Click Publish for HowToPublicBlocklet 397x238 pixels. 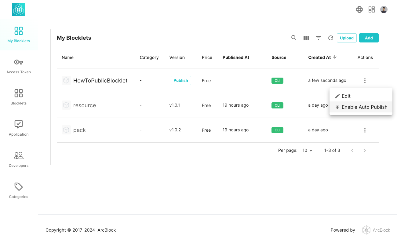pos(181,81)
